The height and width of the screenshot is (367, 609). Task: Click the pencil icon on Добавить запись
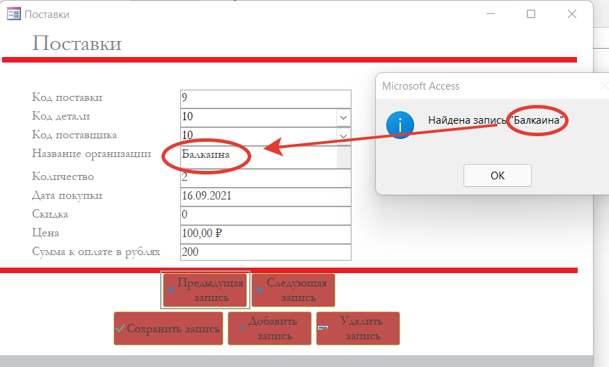pyautogui.click(x=242, y=328)
